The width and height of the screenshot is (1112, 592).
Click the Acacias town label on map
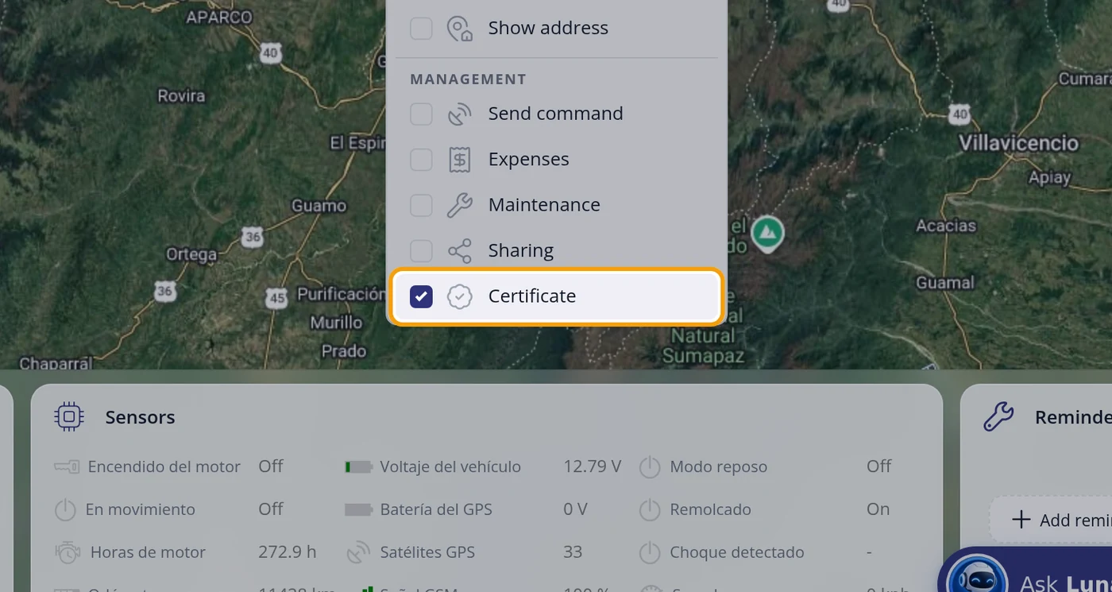point(946,226)
